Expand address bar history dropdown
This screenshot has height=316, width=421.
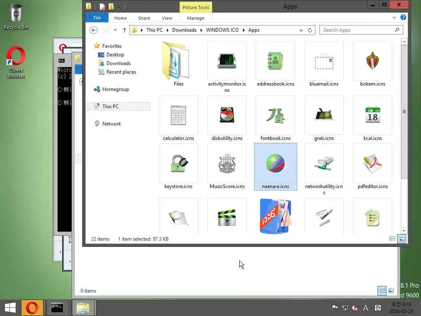[301, 30]
